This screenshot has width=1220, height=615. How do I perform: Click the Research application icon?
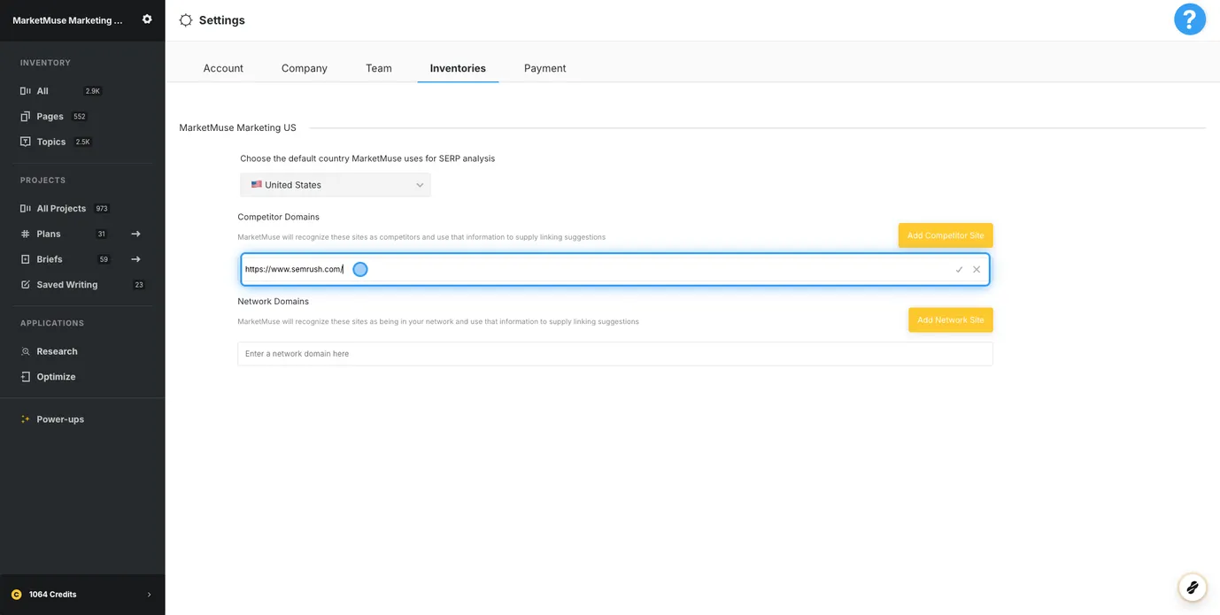pyautogui.click(x=26, y=351)
